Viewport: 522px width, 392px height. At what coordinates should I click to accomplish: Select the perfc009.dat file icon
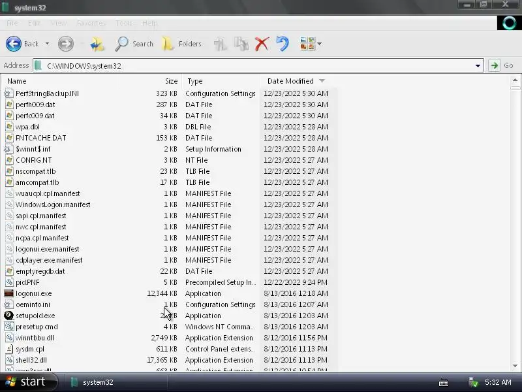[x=9, y=116]
